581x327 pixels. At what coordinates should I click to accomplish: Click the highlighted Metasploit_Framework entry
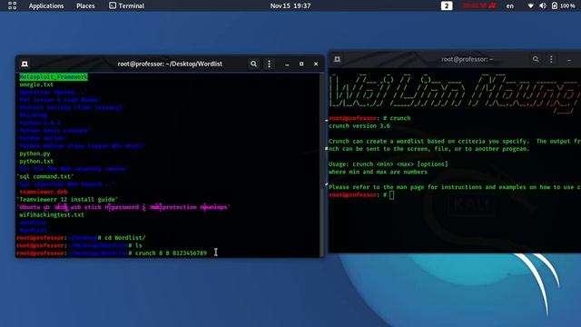click(54, 76)
